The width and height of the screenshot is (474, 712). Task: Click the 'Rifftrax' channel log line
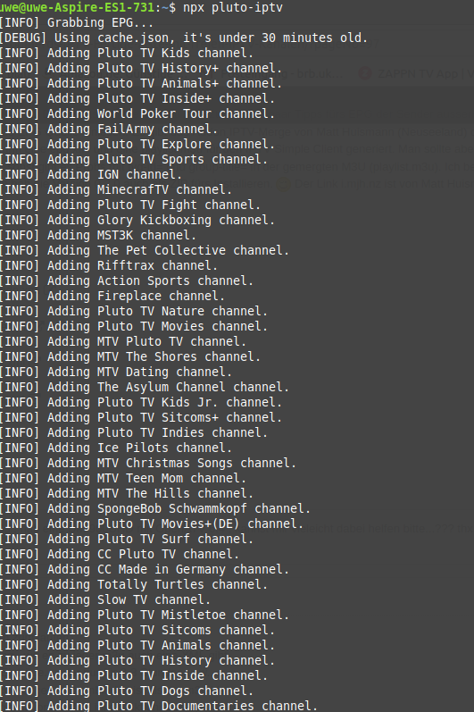109,265
